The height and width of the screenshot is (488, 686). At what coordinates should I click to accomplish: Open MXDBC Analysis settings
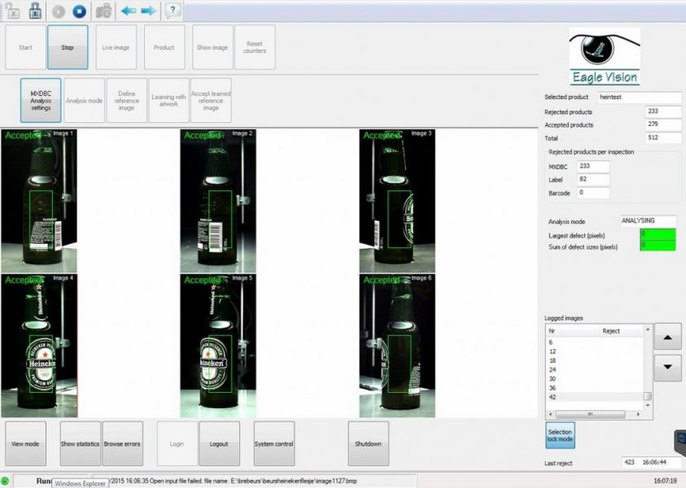pyautogui.click(x=41, y=101)
